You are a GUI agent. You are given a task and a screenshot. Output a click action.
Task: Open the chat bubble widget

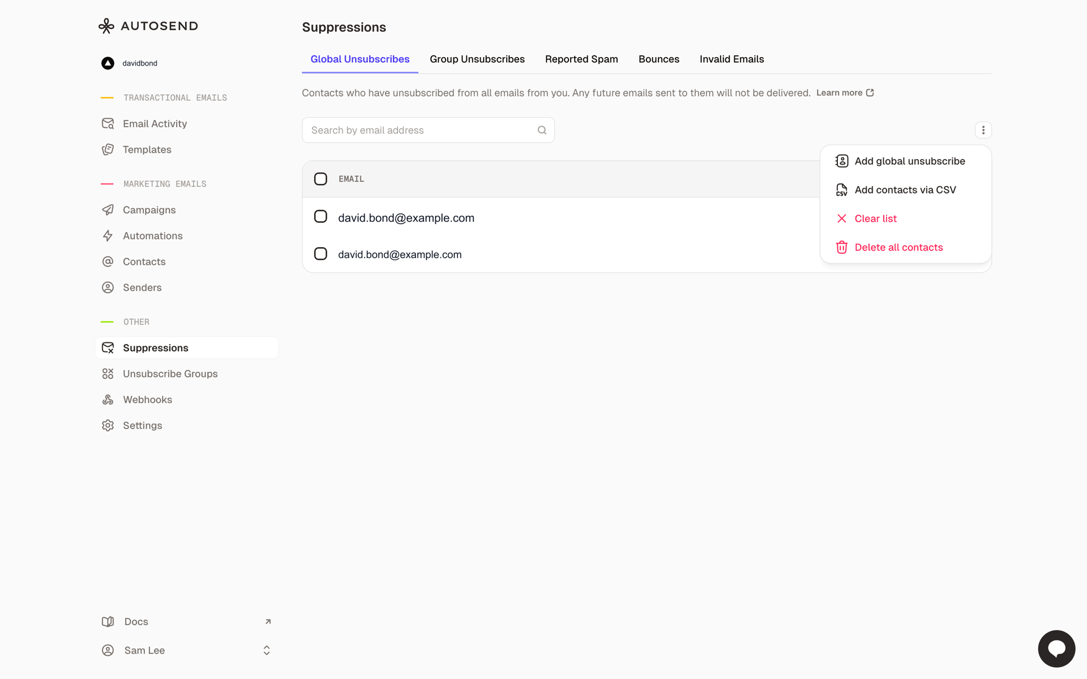(1056, 648)
